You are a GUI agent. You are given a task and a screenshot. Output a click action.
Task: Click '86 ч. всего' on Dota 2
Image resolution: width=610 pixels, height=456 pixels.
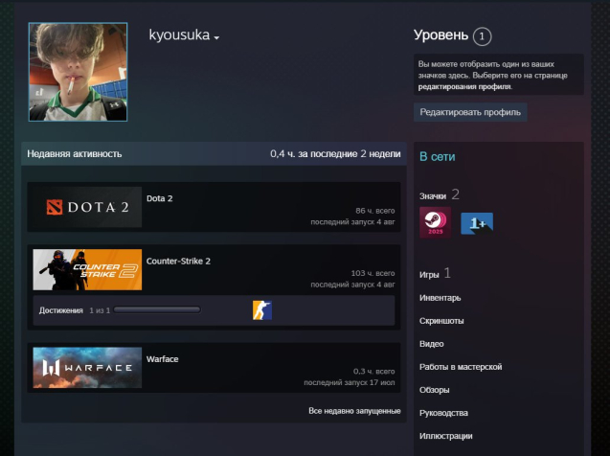pos(375,211)
